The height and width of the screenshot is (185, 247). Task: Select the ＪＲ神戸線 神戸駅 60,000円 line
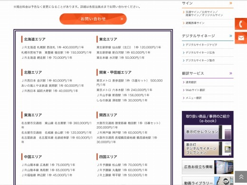tap(122, 133)
